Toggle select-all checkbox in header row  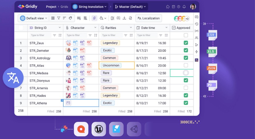[21, 28]
